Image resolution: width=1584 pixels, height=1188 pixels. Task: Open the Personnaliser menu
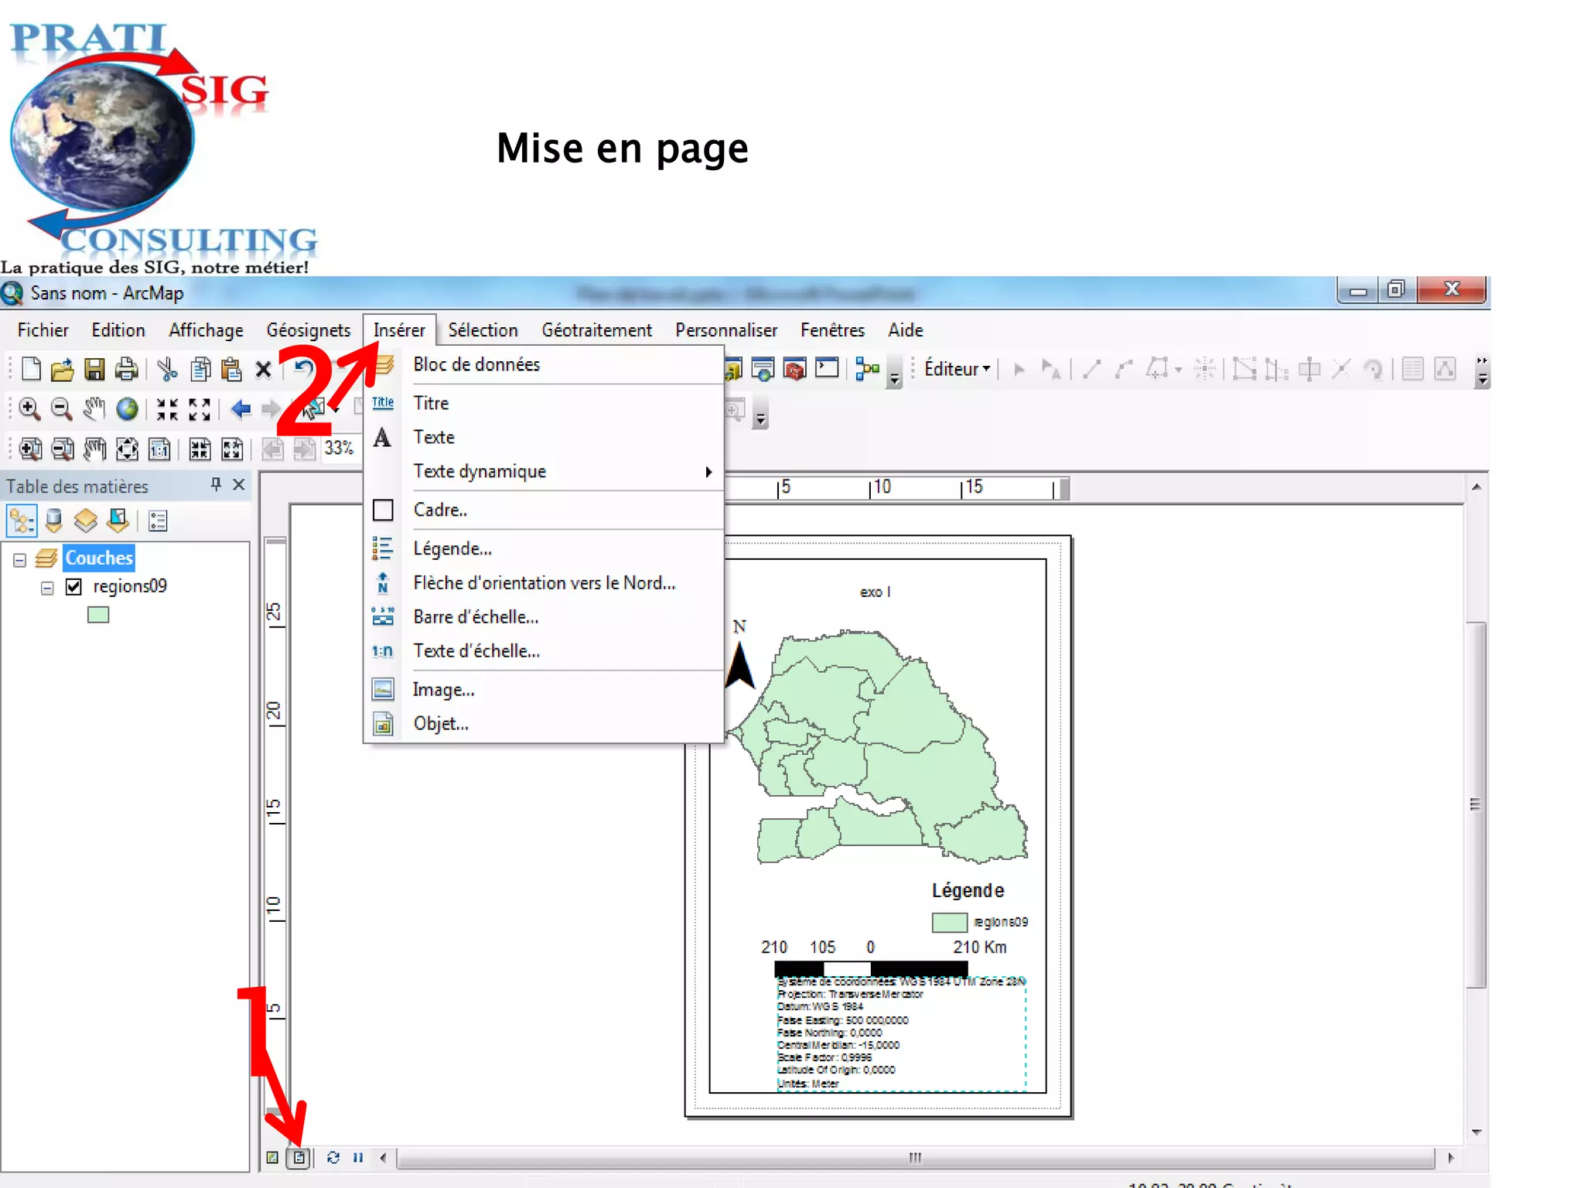(725, 330)
